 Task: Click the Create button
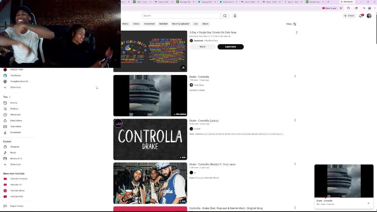pyautogui.click(x=349, y=16)
